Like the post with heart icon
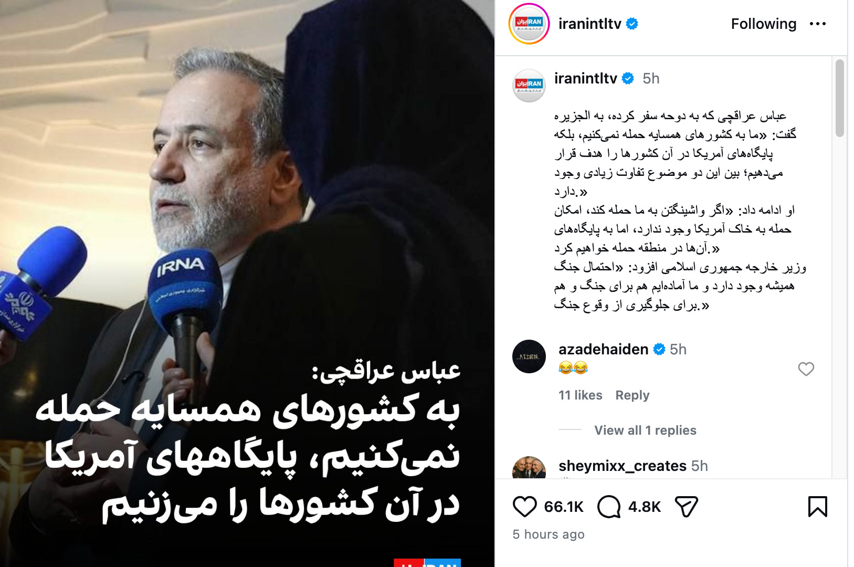Screen dimensions: 854x567 pos(524,507)
